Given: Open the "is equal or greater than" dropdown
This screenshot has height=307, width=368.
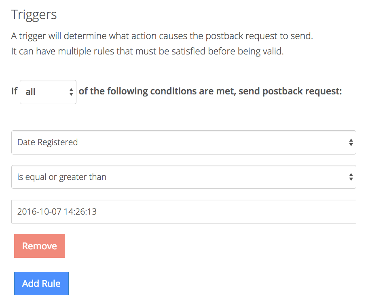Looking at the screenshot, I should (x=184, y=177).
